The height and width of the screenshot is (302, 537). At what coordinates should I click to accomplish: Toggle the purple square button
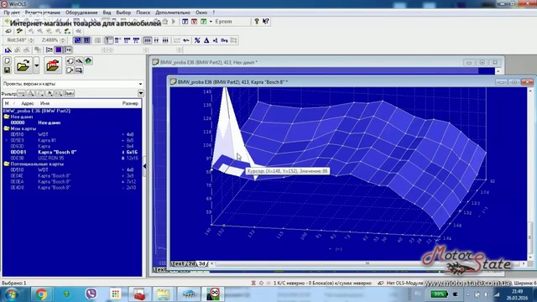pyautogui.click(x=59, y=50)
